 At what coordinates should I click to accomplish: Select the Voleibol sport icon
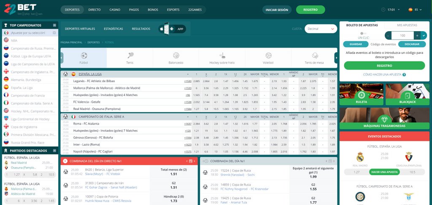tap(268, 56)
